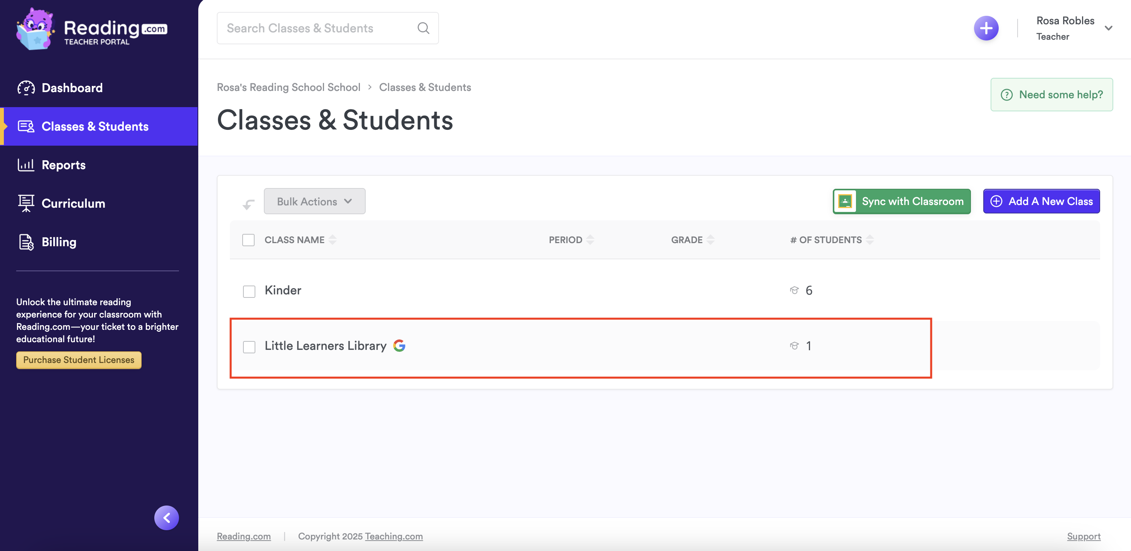This screenshot has height=551, width=1131.
Task: Open the Bulk Actions dropdown
Action: (314, 202)
